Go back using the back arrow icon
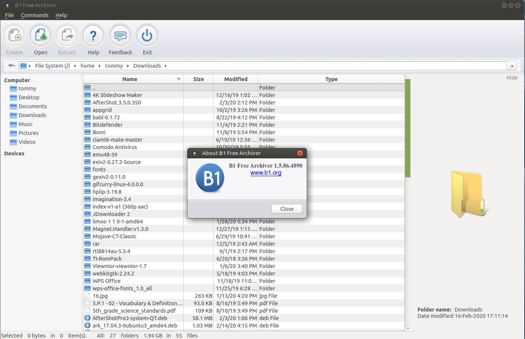Viewport: 525px width, 339px height. point(12,66)
